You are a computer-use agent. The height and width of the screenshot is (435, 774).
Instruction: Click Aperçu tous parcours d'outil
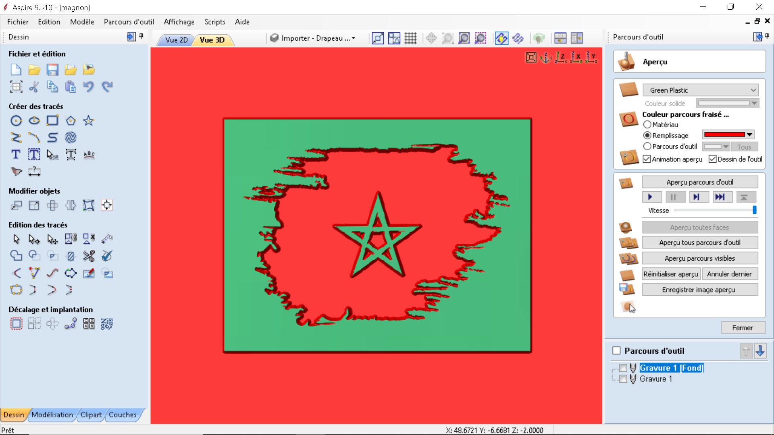pyautogui.click(x=700, y=242)
